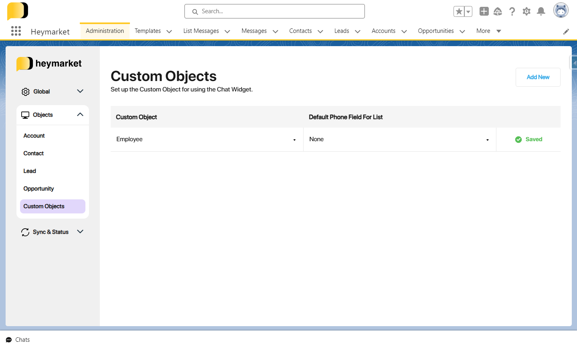This screenshot has height=347, width=577.
Task: Click the Favorites star icon
Action: (459, 12)
